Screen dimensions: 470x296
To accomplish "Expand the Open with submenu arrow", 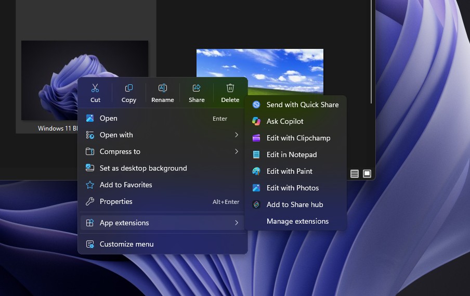I will [237, 135].
